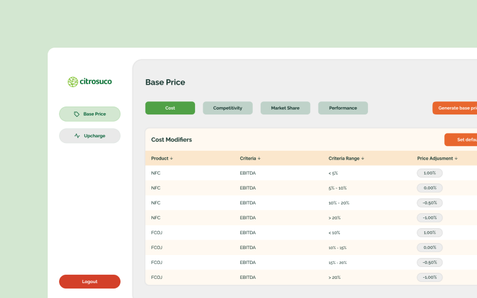The image size is (477, 298).
Task: Sort by Product column arrow
Action: [172, 159]
